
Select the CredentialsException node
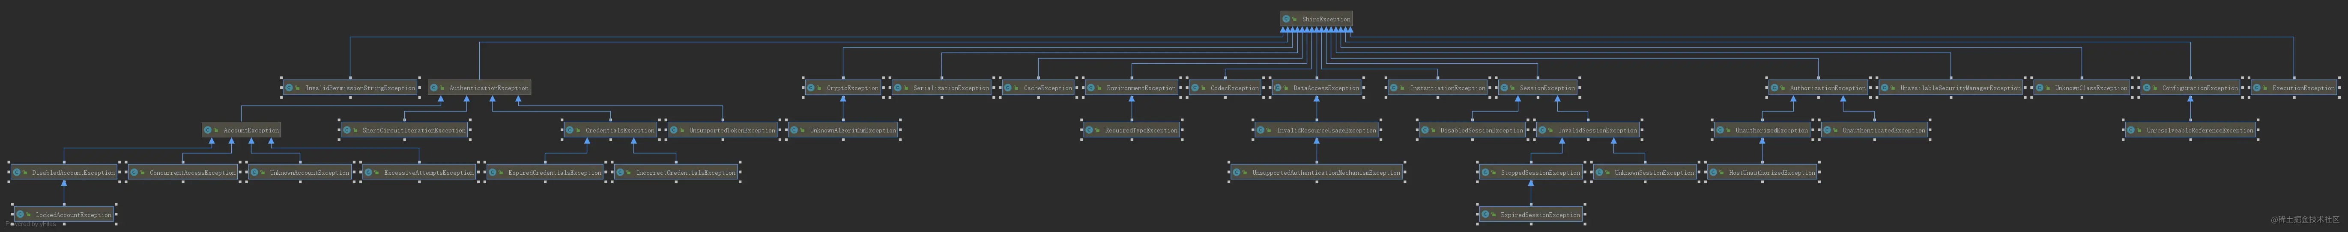pos(611,130)
